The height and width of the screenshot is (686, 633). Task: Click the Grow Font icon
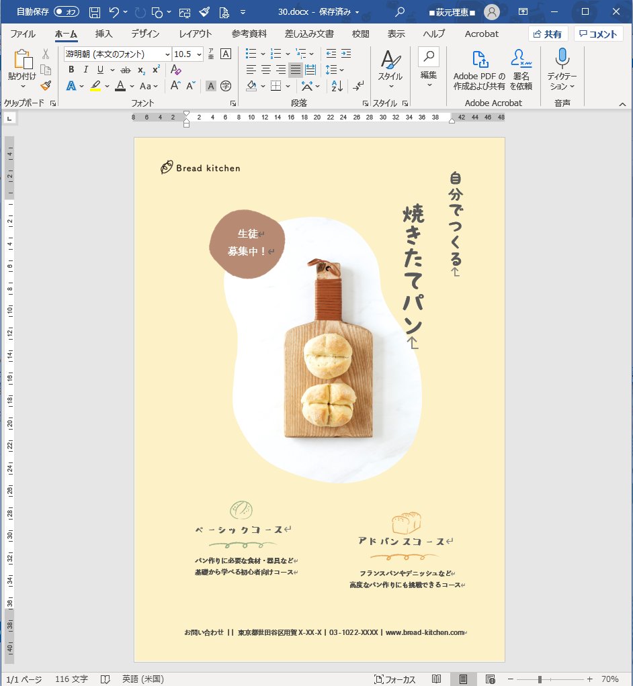point(175,86)
